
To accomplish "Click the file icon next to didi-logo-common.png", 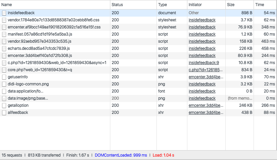I will click(x=4, y=84).
